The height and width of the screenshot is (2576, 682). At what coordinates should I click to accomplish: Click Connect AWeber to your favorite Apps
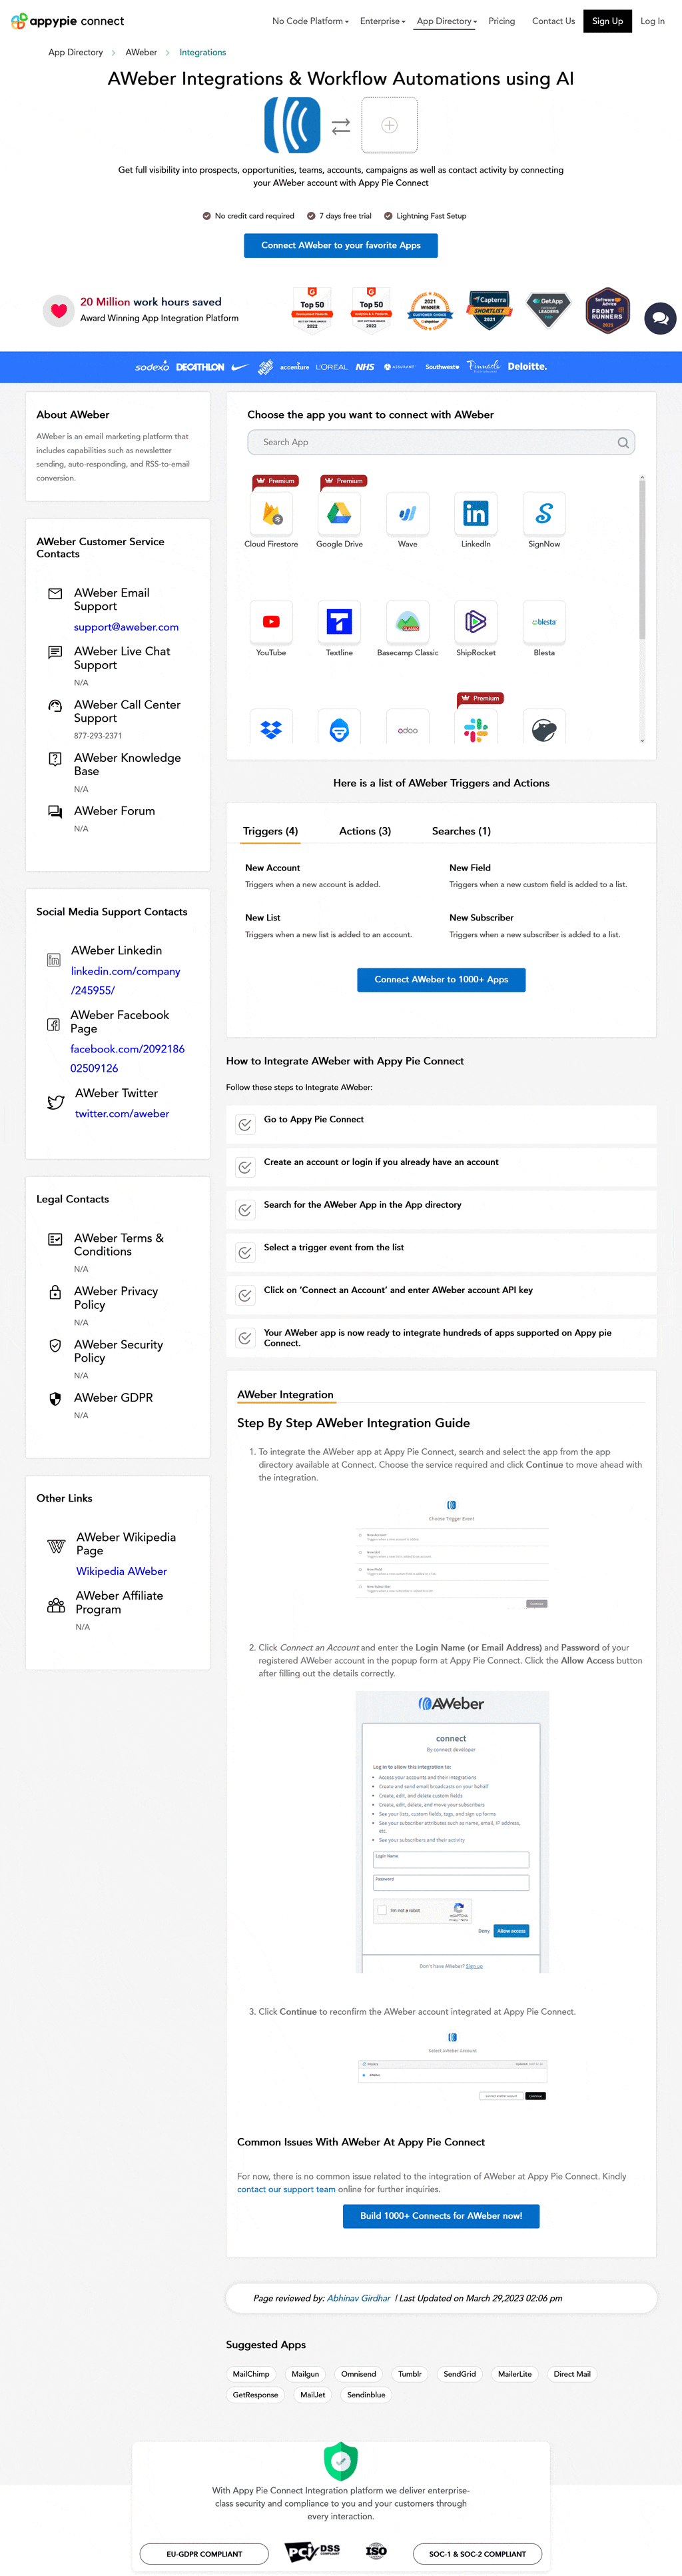(341, 246)
